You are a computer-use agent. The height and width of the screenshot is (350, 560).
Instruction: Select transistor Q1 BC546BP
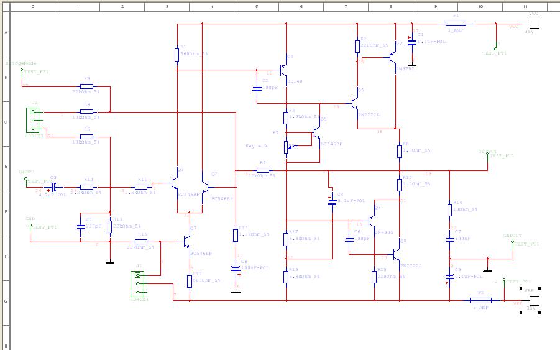[x=175, y=183]
